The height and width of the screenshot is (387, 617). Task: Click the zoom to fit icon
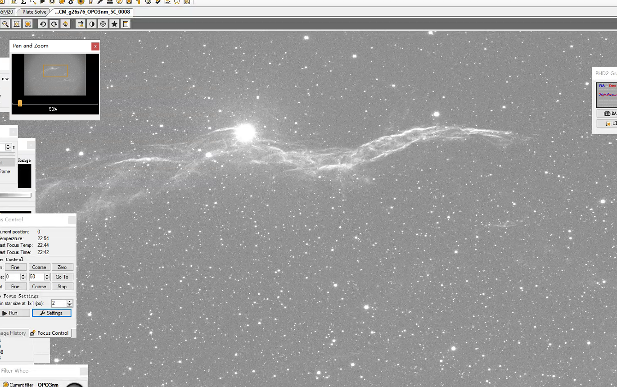coord(17,24)
